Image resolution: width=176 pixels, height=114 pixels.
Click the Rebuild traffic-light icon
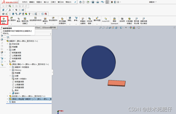[112, 2]
